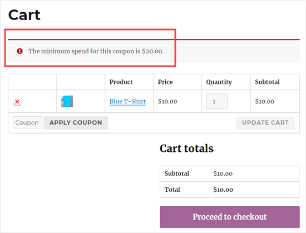Viewport: 306px width, 233px height.
Task: Click the Update Cart button
Action: [x=265, y=123]
